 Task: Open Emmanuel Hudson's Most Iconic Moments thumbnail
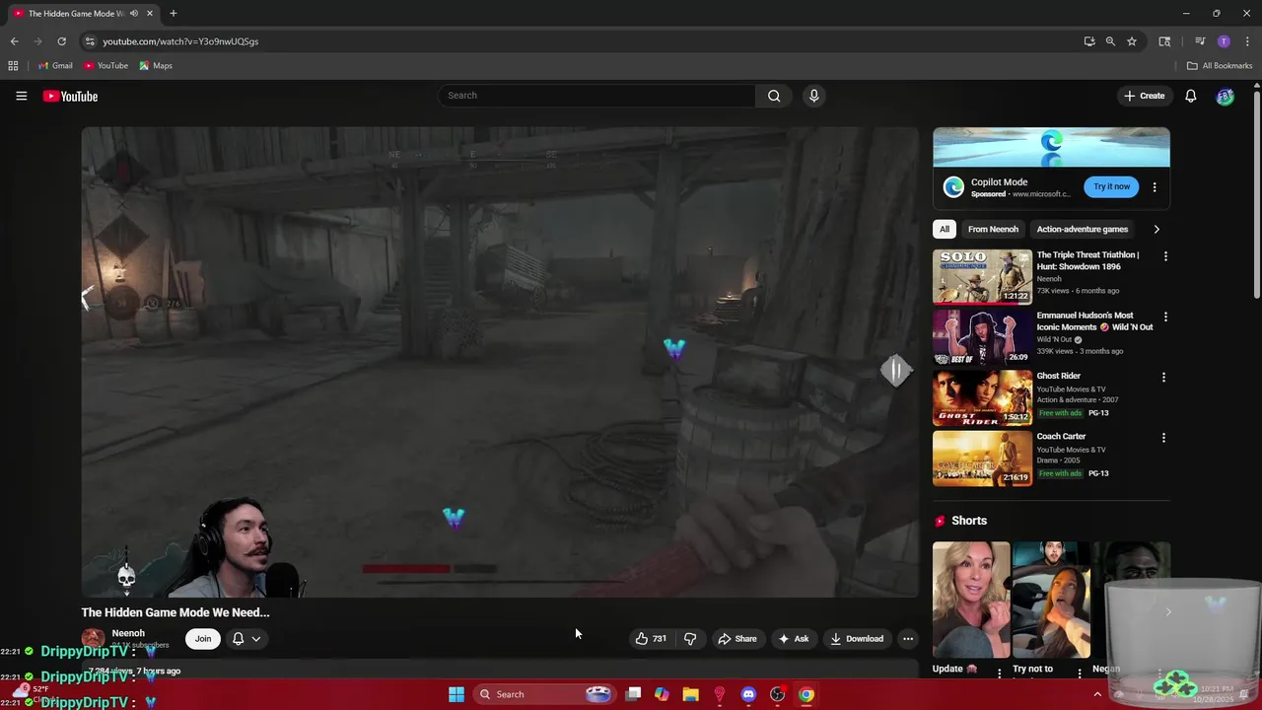click(983, 337)
